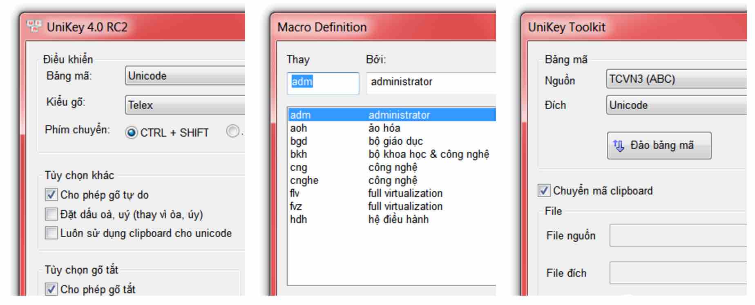Screen dimensions: 755x305
Task: Click the File đích input field
Action: click(678, 273)
